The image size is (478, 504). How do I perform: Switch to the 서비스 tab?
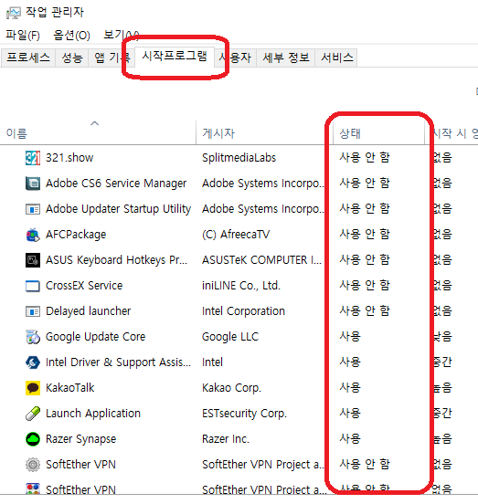336,58
